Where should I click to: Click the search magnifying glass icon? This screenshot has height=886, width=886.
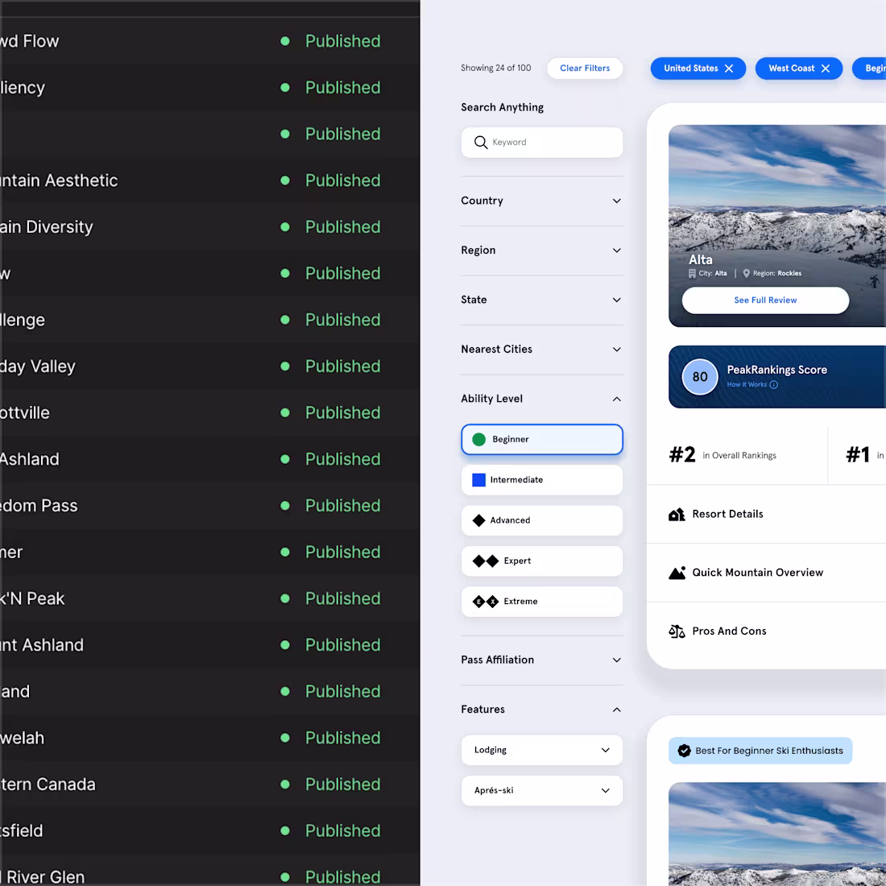click(x=480, y=142)
